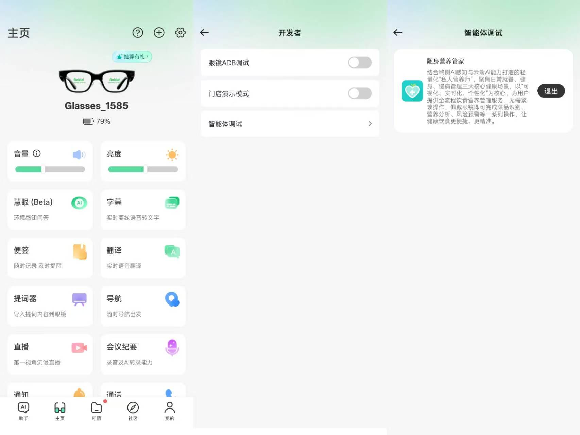Select 随时记录 及时提醒 text
Screen dimensions: 580x435
pos(37,266)
